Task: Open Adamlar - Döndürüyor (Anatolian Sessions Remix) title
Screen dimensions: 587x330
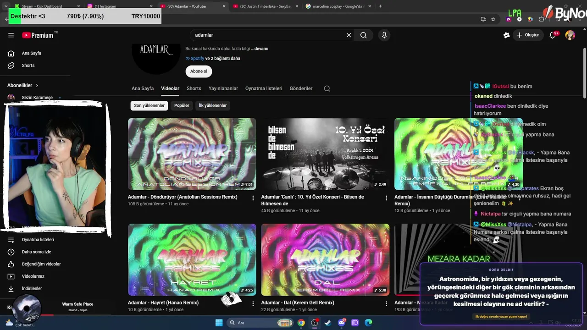Action: click(x=183, y=197)
